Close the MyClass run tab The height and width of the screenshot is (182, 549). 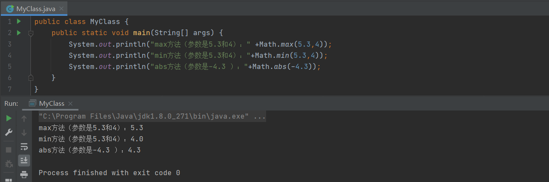coord(70,104)
